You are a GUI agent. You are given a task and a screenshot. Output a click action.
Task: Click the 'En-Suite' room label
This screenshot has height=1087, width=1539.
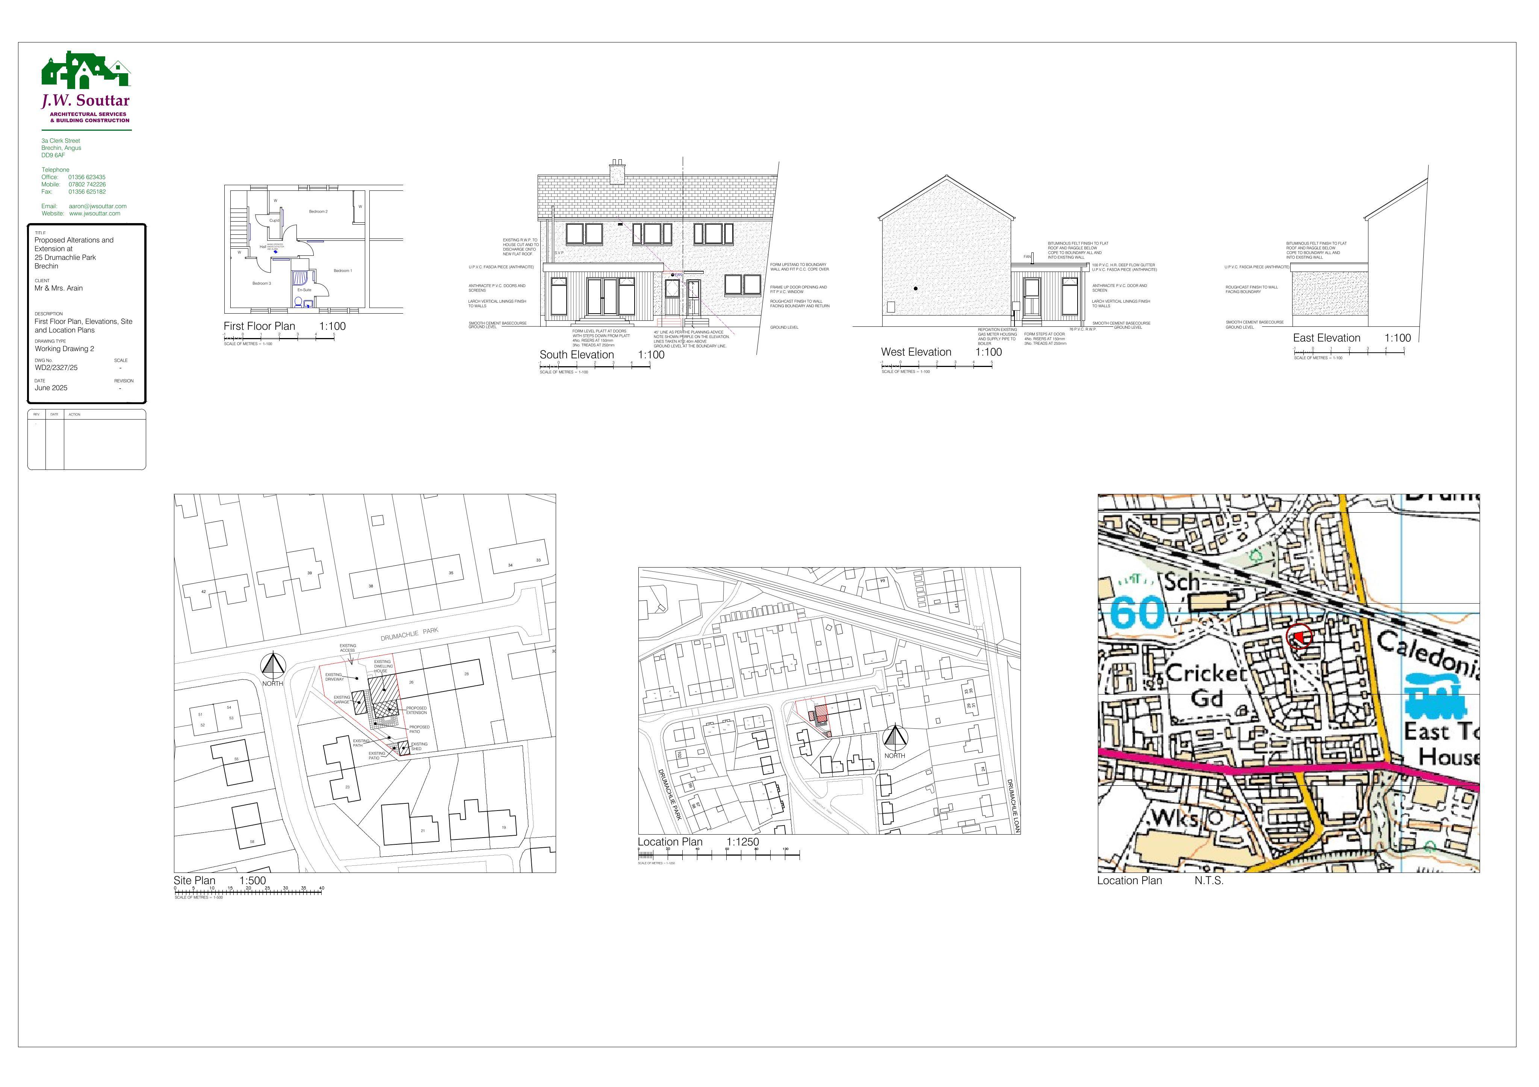[304, 290]
